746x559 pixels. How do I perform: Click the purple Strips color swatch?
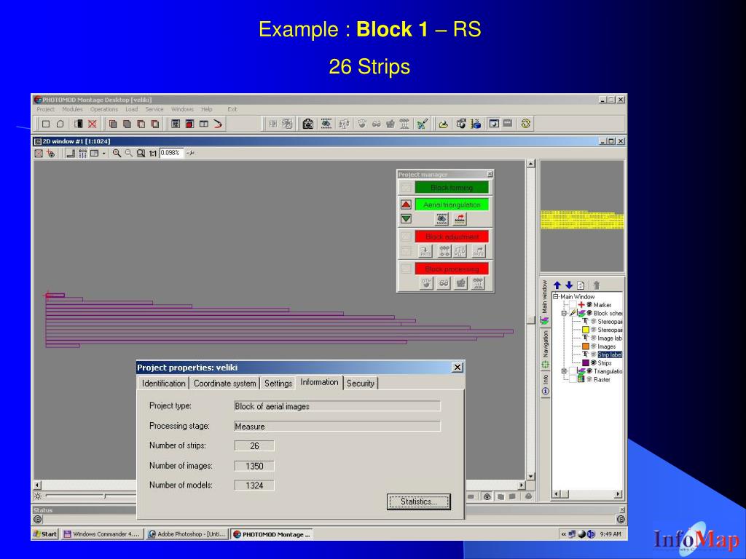586,362
